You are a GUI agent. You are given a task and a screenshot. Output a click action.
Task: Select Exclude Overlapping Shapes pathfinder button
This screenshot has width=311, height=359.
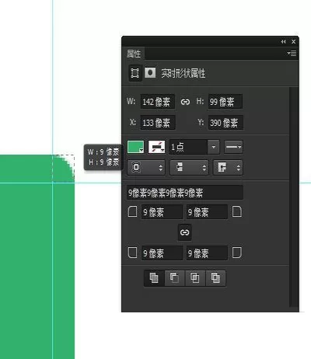click(215, 278)
